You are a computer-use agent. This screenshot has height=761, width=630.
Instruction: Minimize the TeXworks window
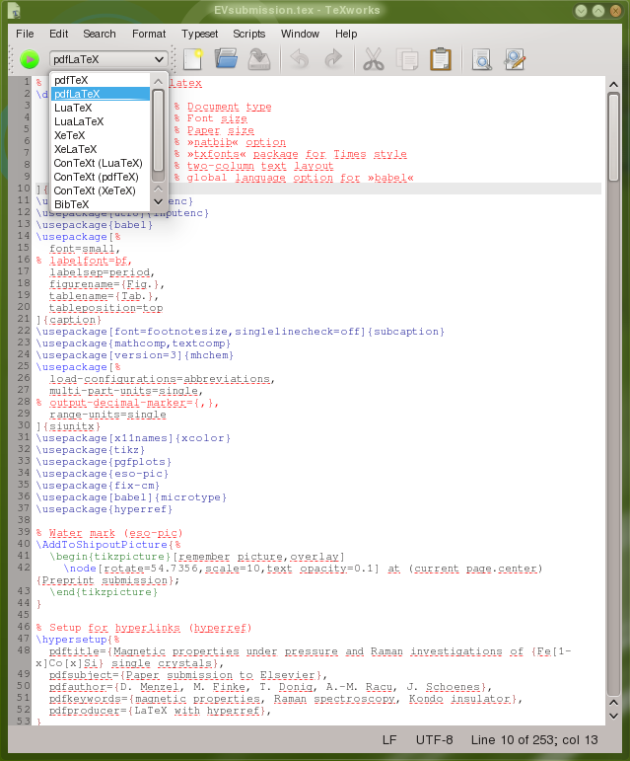pos(581,10)
